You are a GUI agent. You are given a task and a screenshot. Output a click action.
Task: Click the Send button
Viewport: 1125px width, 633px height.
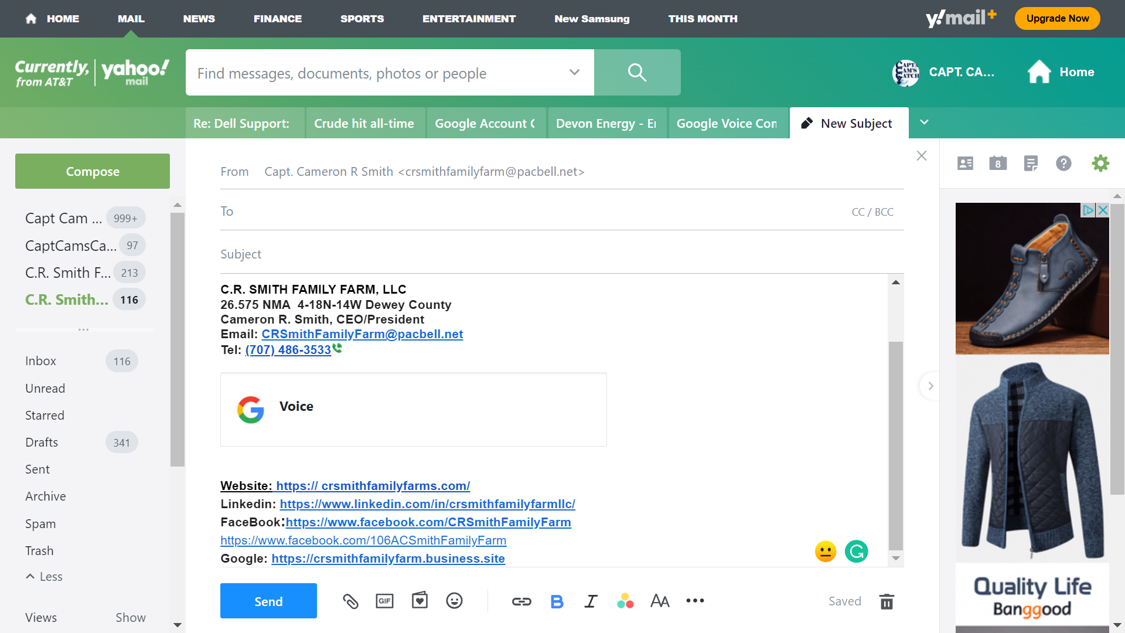coord(268,601)
